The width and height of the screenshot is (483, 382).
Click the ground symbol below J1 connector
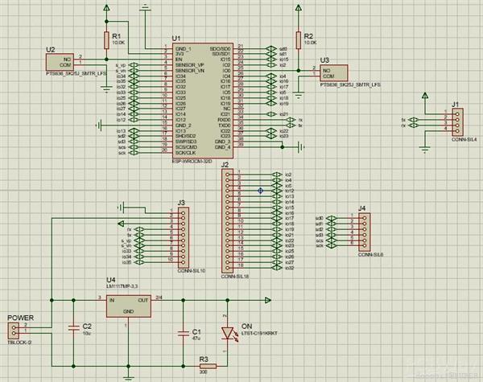click(425, 150)
